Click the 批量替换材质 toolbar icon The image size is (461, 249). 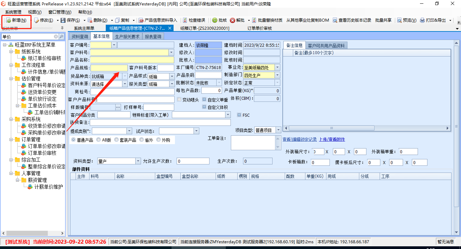[254, 20]
